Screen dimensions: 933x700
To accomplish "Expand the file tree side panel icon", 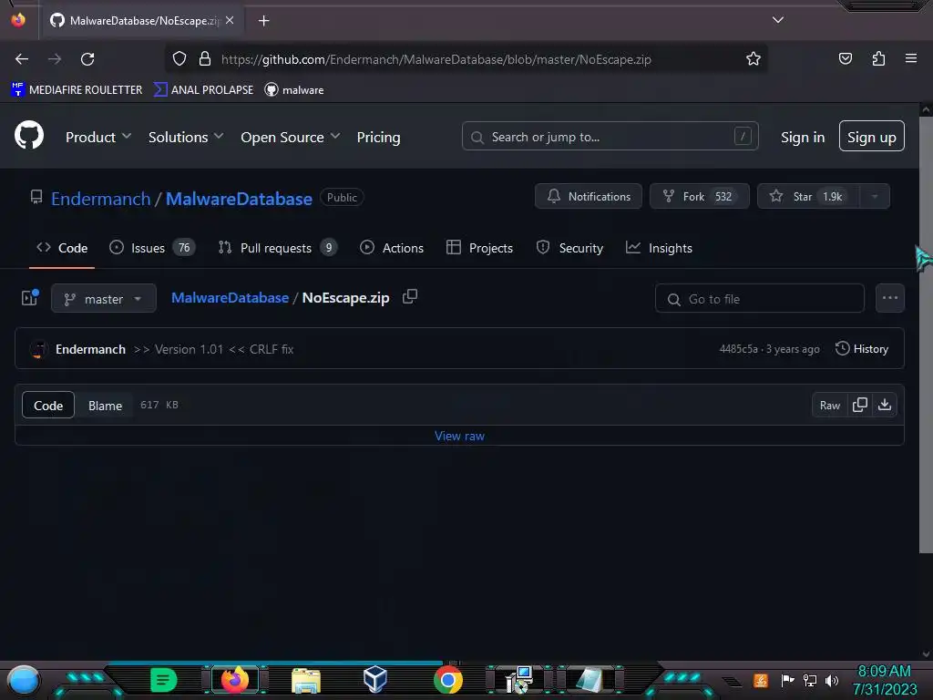I will tap(30, 297).
